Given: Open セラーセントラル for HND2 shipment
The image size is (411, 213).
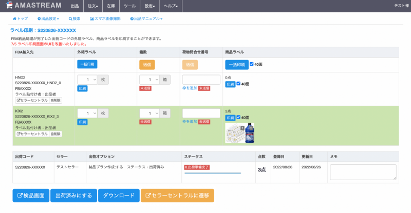Looking at the screenshot, I should (32, 101).
